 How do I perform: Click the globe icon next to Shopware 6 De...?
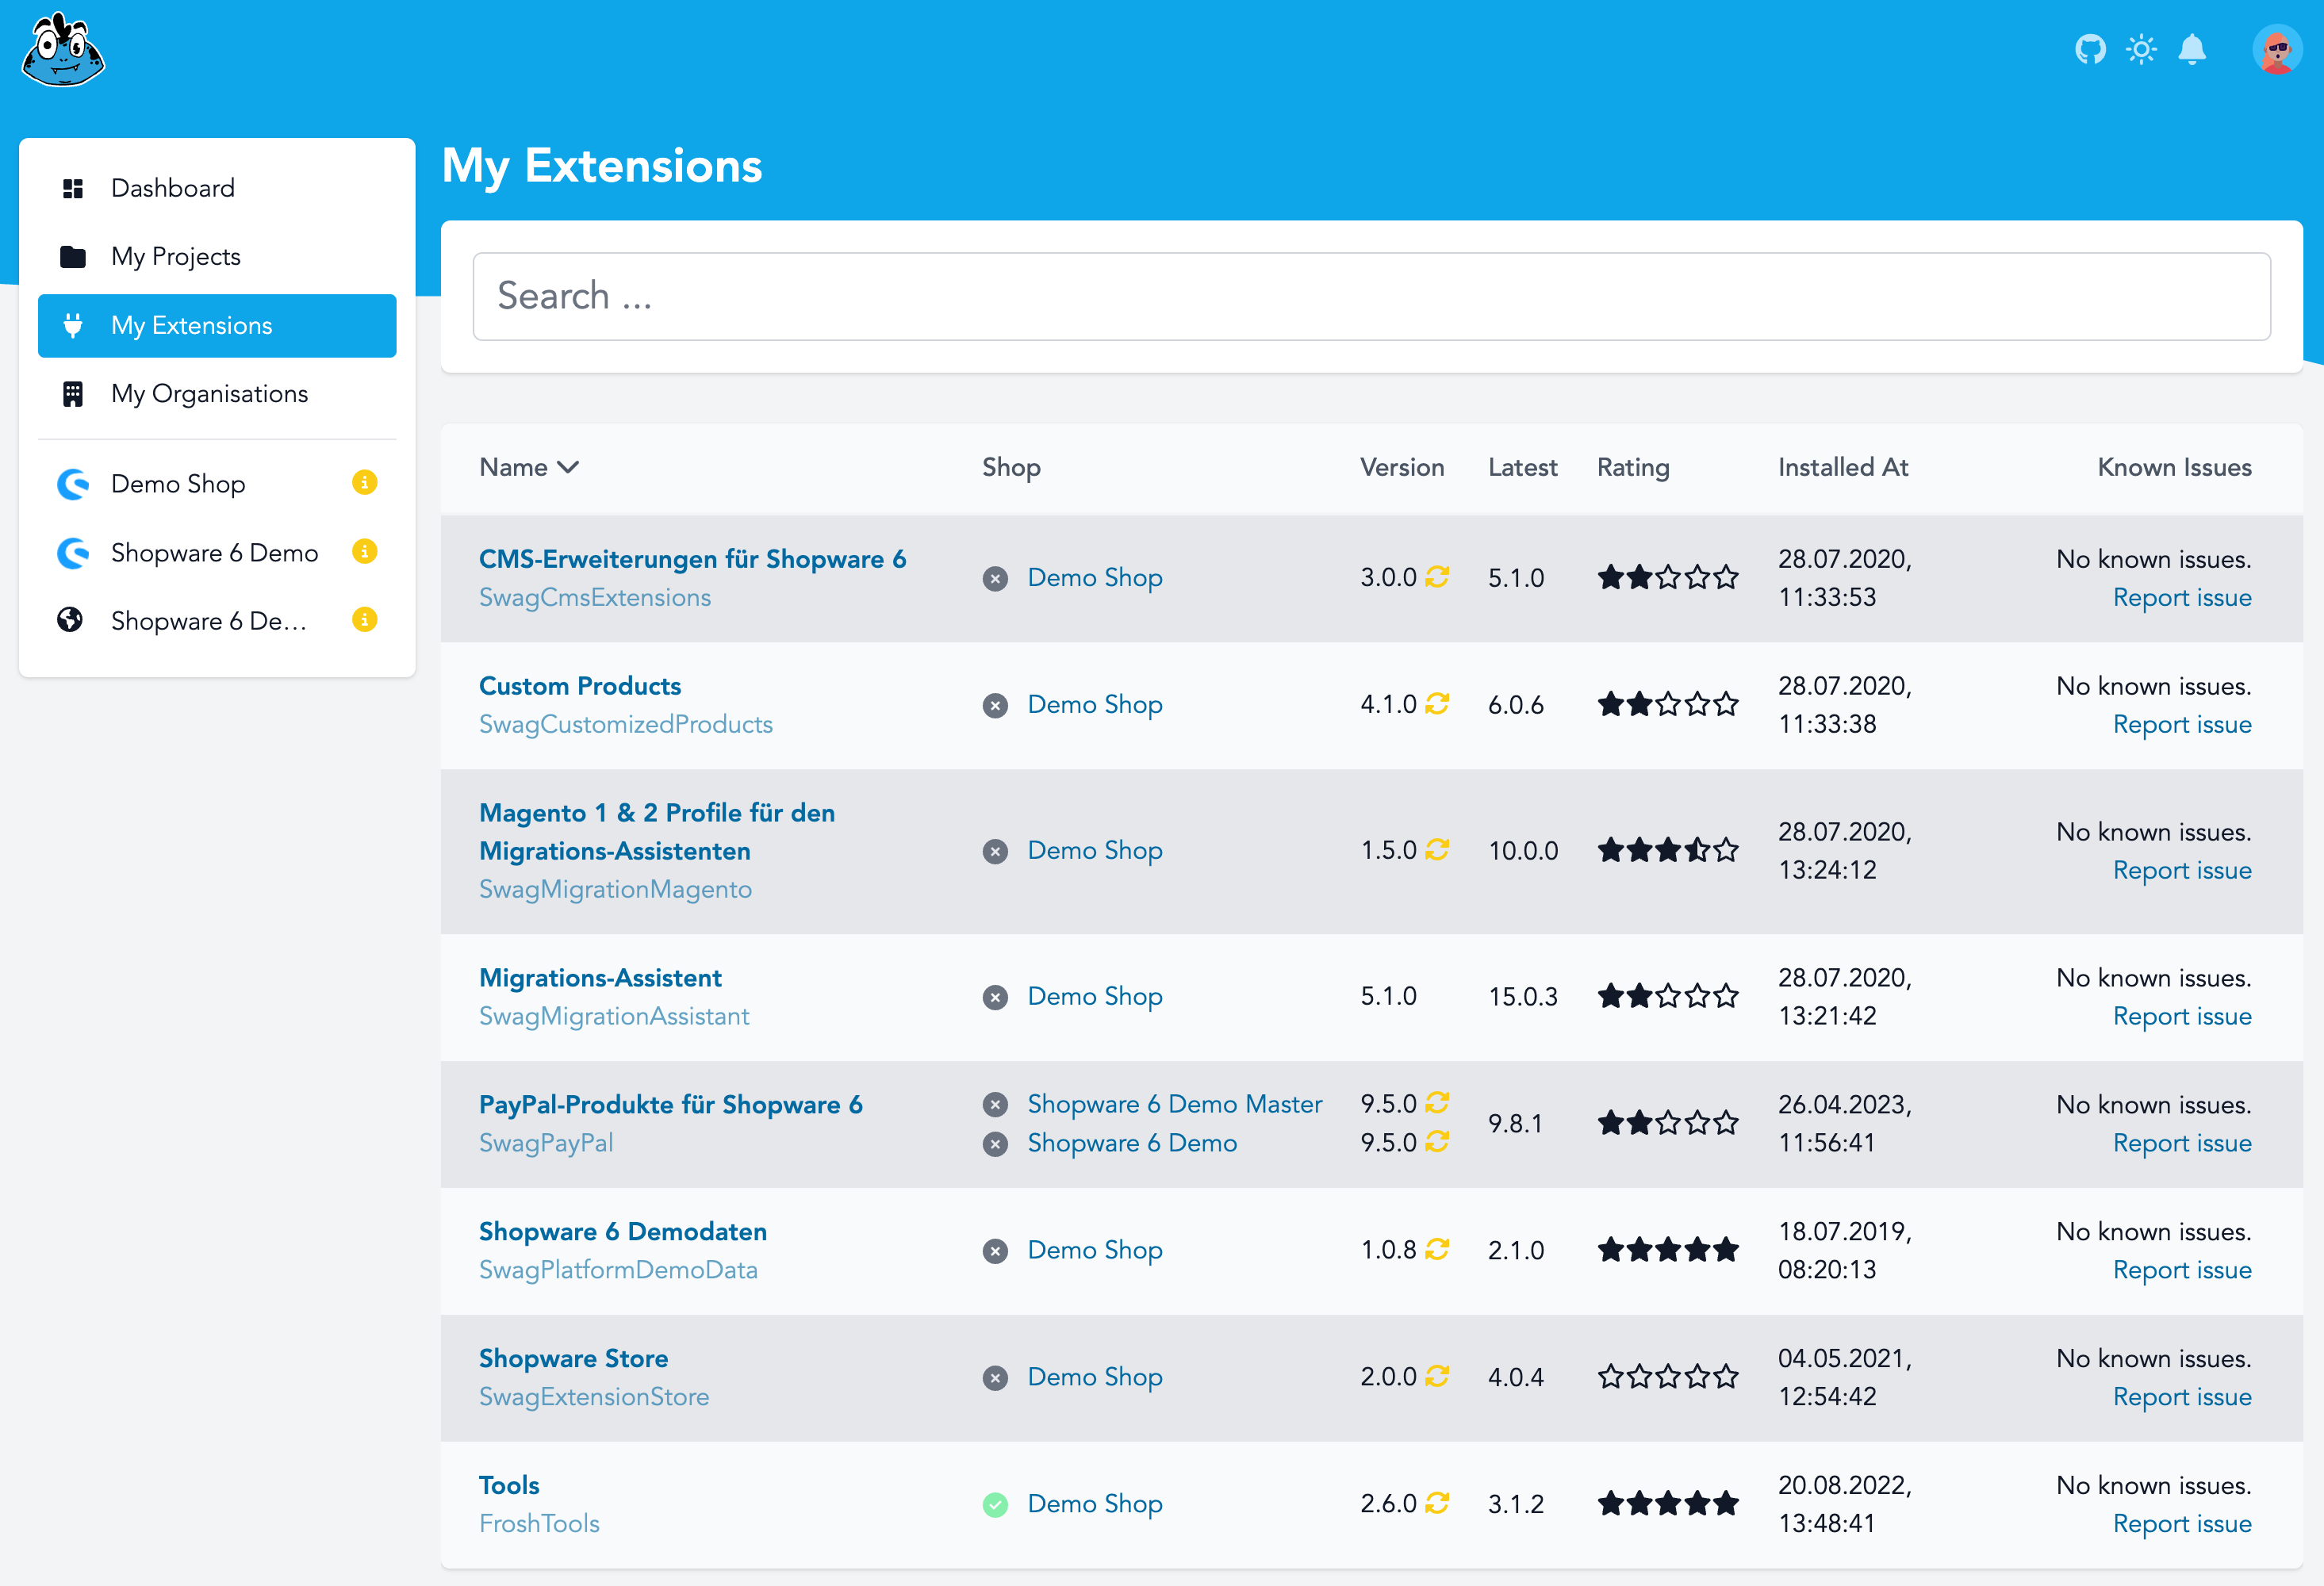click(70, 620)
